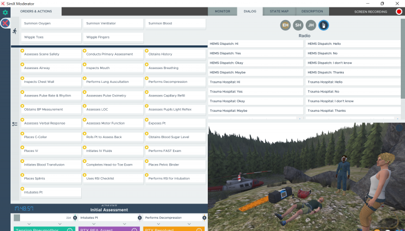Start screen recording with the red button
This screenshot has height=231, width=405.
(399, 12)
